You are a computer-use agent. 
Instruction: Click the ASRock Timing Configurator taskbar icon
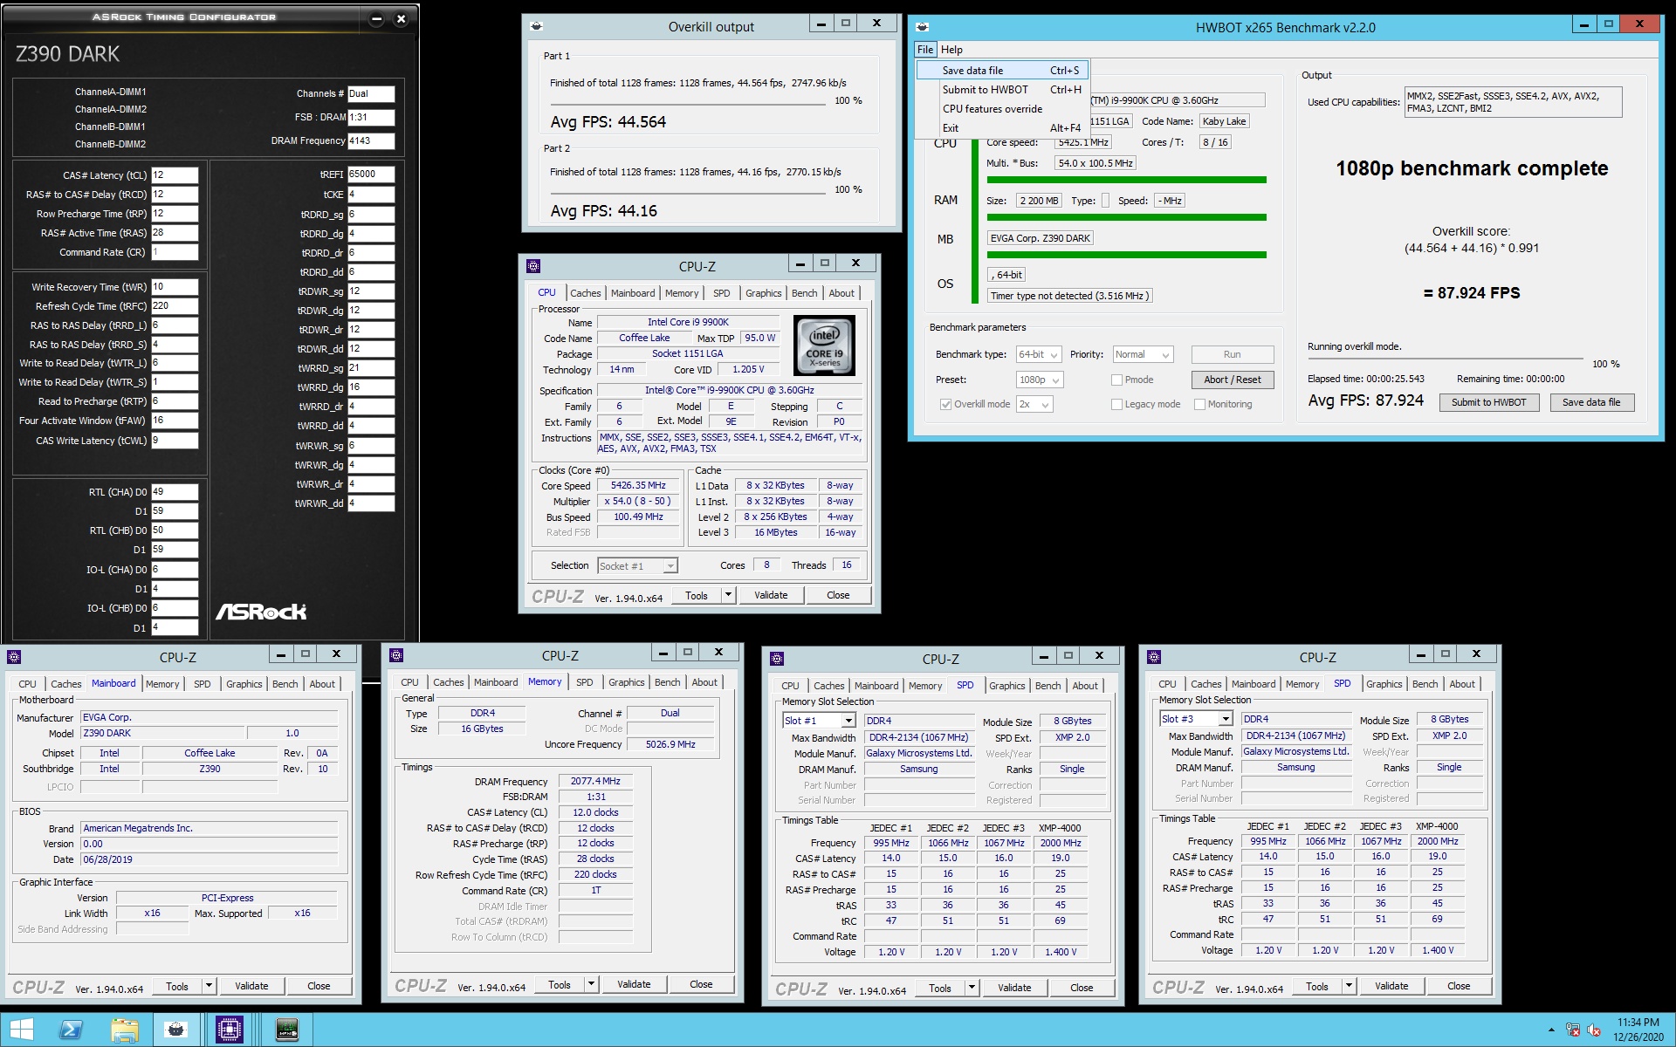pyautogui.click(x=287, y=1030)
